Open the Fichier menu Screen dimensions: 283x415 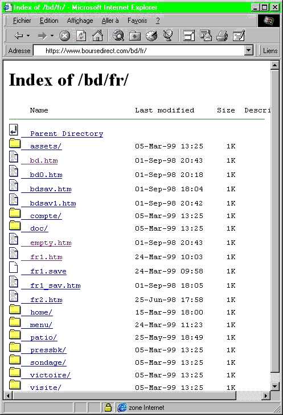[x=22, y=21]
